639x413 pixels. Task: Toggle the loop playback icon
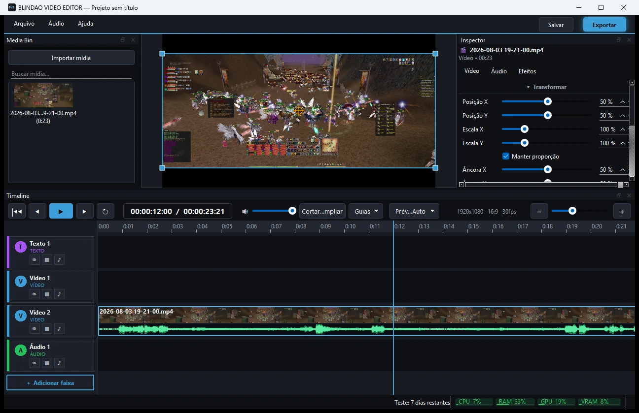point(105,211)
